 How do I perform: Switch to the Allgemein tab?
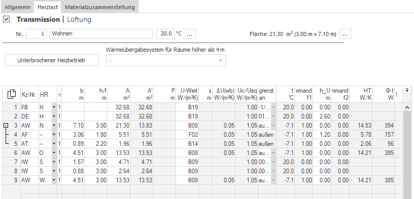[x=17, y=7]
